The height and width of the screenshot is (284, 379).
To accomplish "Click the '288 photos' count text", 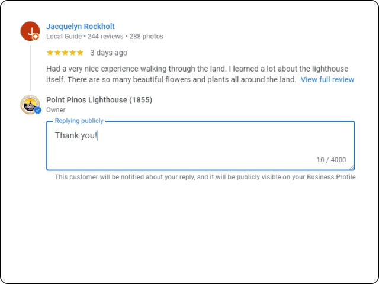I will point(146,37).
